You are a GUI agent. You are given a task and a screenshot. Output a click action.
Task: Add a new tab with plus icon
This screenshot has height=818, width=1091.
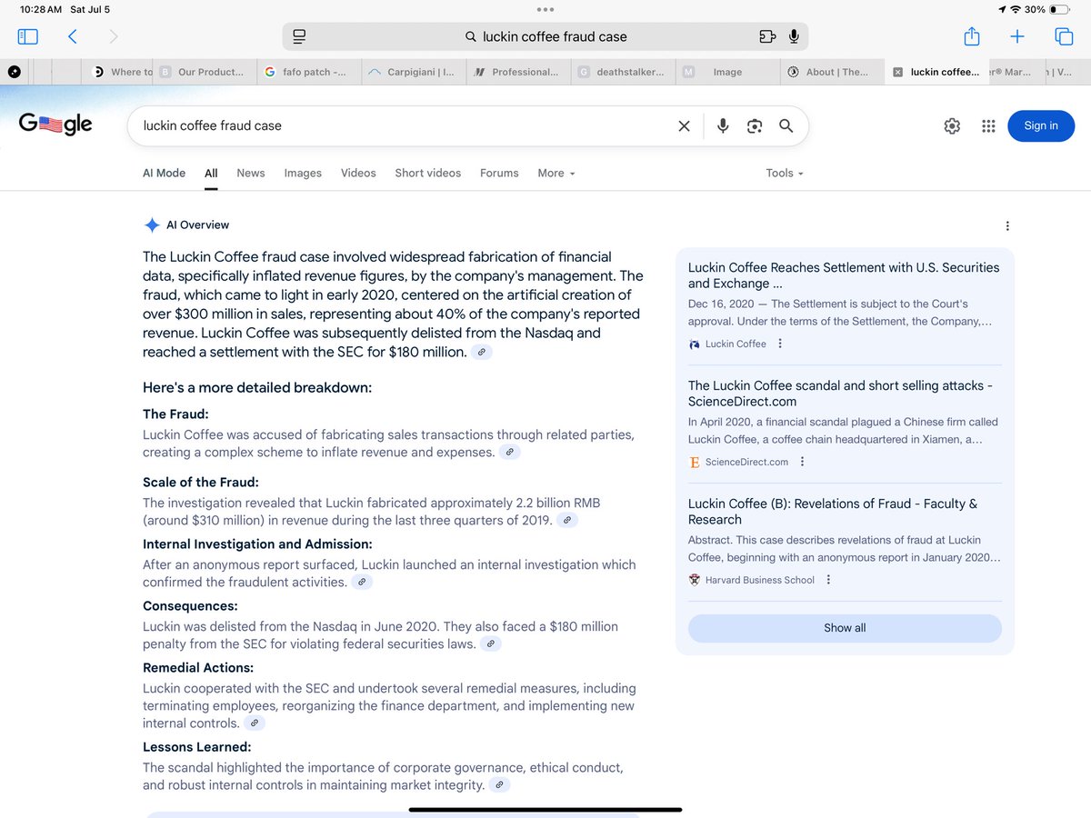[1017, 36]
